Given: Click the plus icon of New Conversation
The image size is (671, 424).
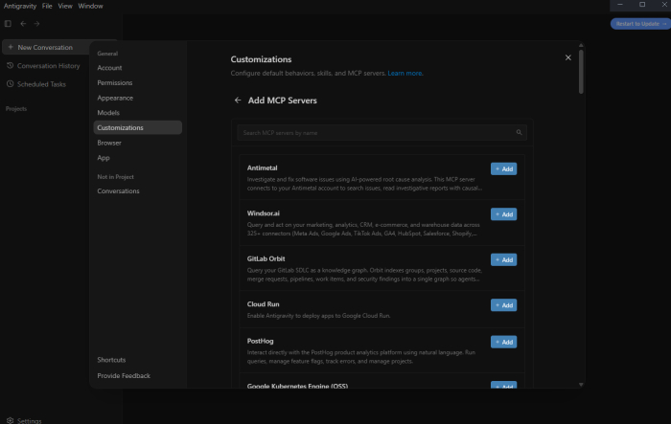Looking at the screenshot, I should [11, 47].
